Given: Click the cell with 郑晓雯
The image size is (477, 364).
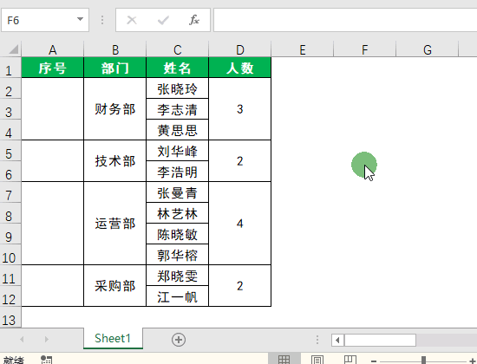Looking at the screenshot, I should [x=177, y=276].
